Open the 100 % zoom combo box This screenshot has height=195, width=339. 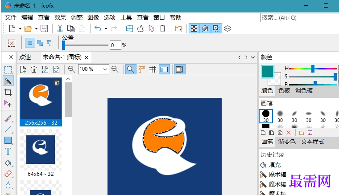coord(93,69)
